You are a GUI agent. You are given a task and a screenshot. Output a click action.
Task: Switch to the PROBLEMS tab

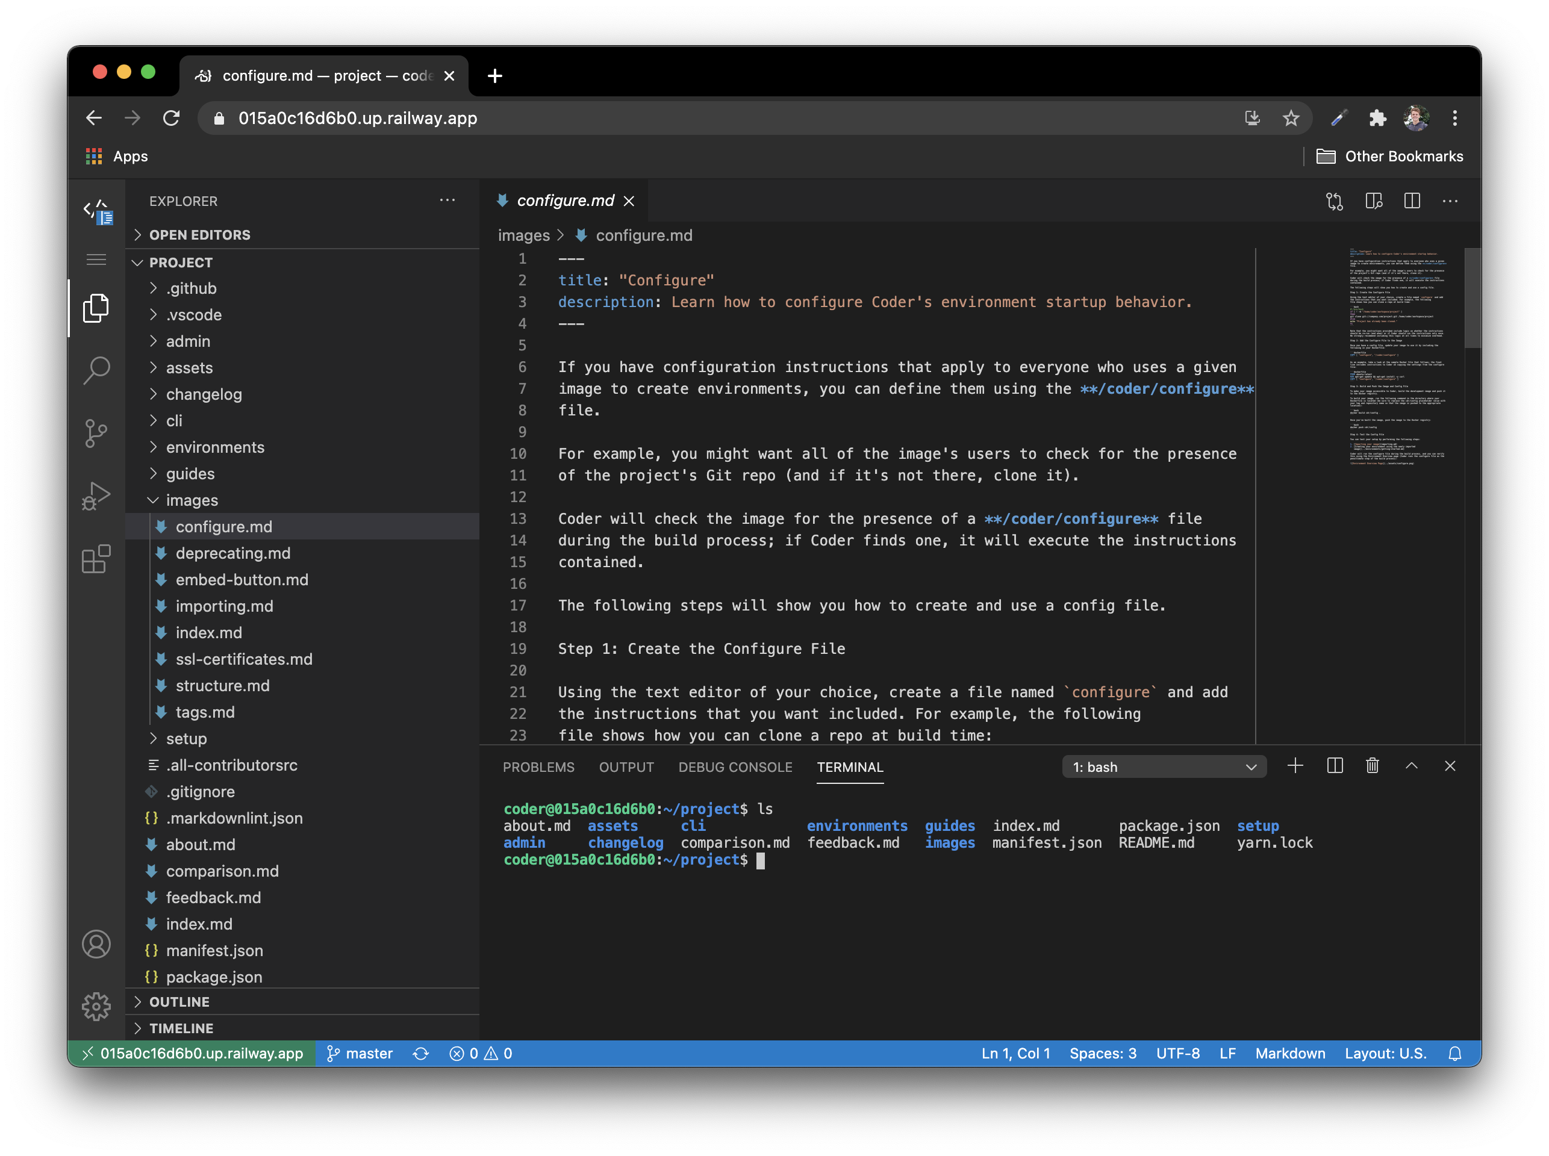[x=538, y=767]
